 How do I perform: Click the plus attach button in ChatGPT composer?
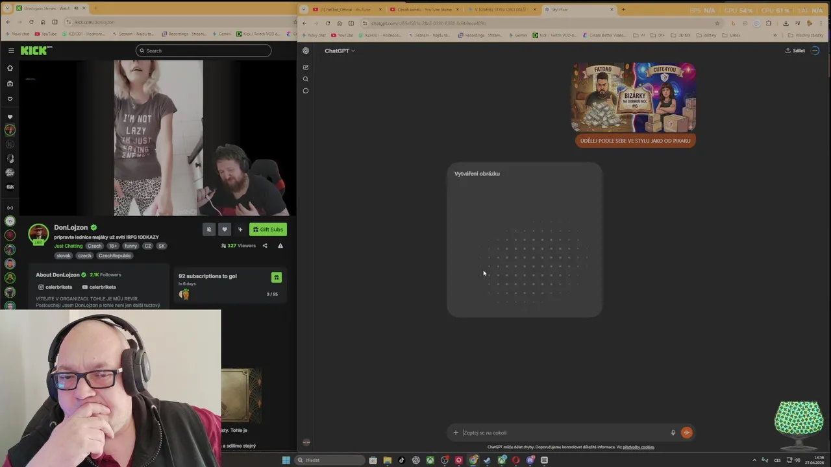(x=456, y=433)
